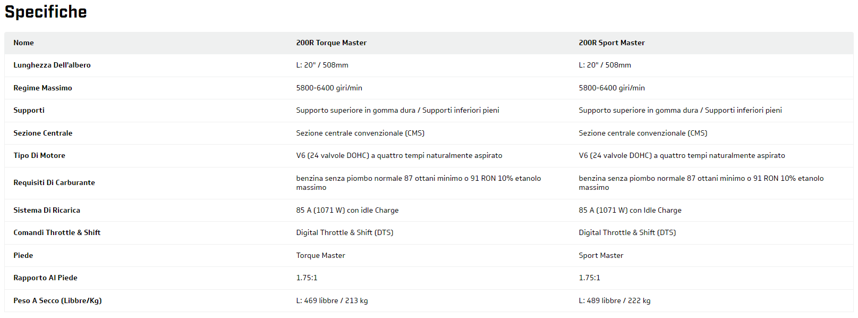Click the Regime Massimo row label
This screenshot has height=318, width=858.
(x=43, y=88)
